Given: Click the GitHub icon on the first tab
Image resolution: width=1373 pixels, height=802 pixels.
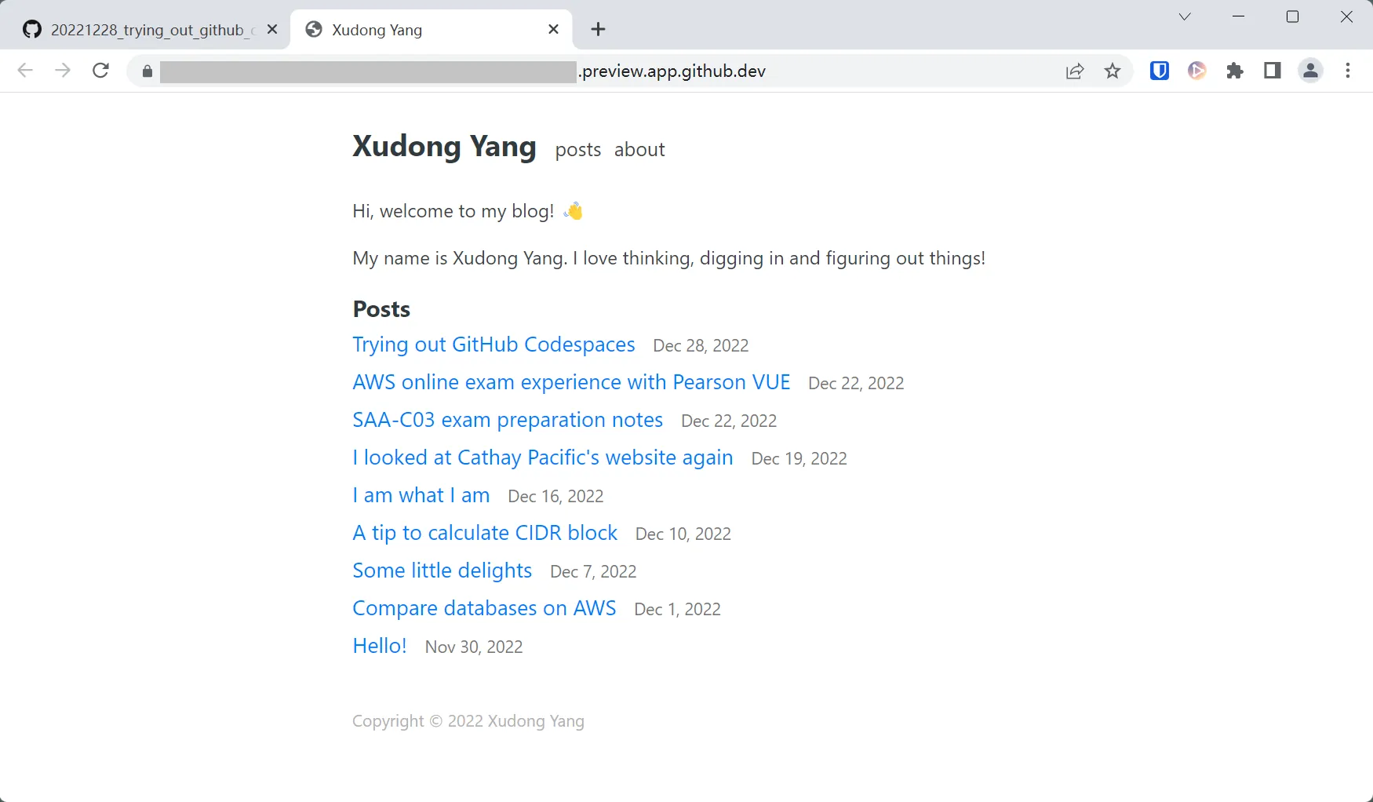Looking at the screenshot, I should tap(31, 29).
